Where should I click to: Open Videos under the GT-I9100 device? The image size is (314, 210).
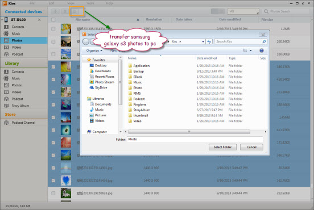click(x=16, y=47)
